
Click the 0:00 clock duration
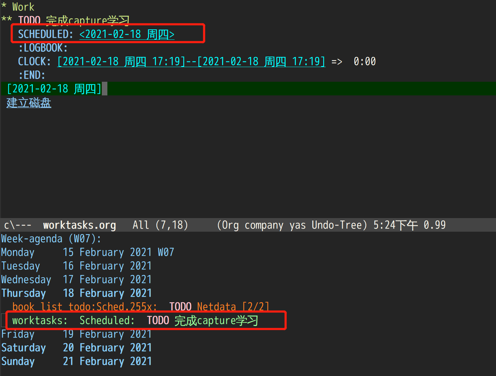tap(364, 62)
